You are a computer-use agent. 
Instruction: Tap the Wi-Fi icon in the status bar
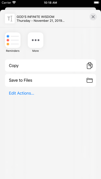click(14, 3)
